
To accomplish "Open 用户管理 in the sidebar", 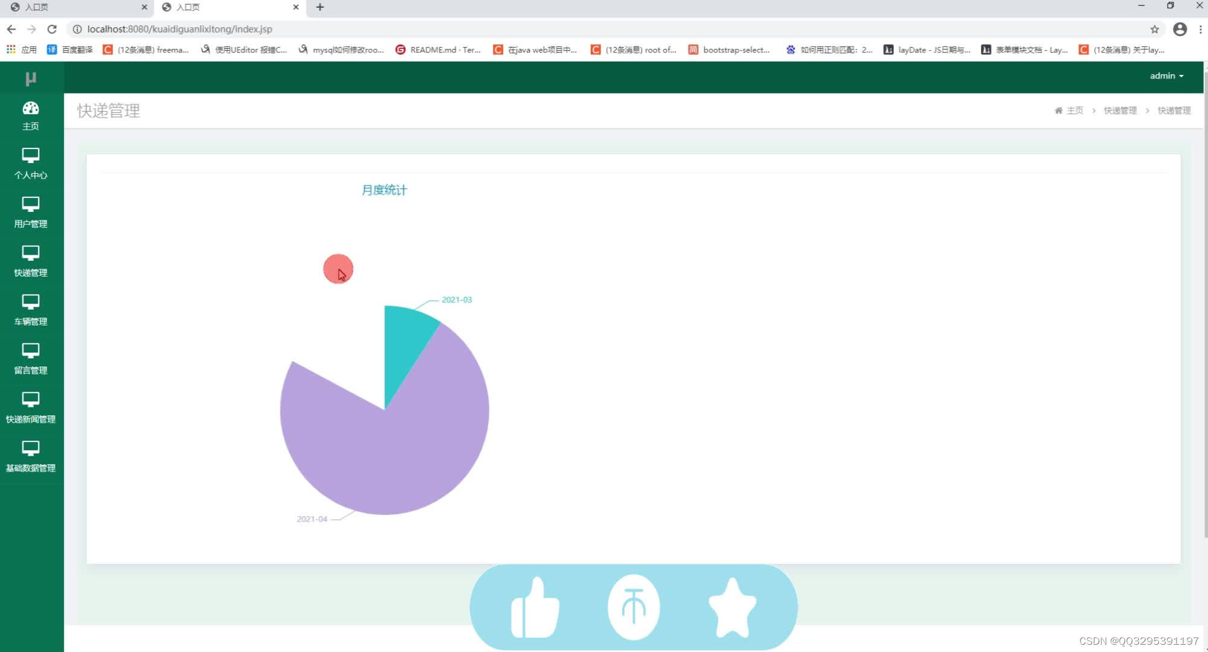I will click(x=31, y=213).
